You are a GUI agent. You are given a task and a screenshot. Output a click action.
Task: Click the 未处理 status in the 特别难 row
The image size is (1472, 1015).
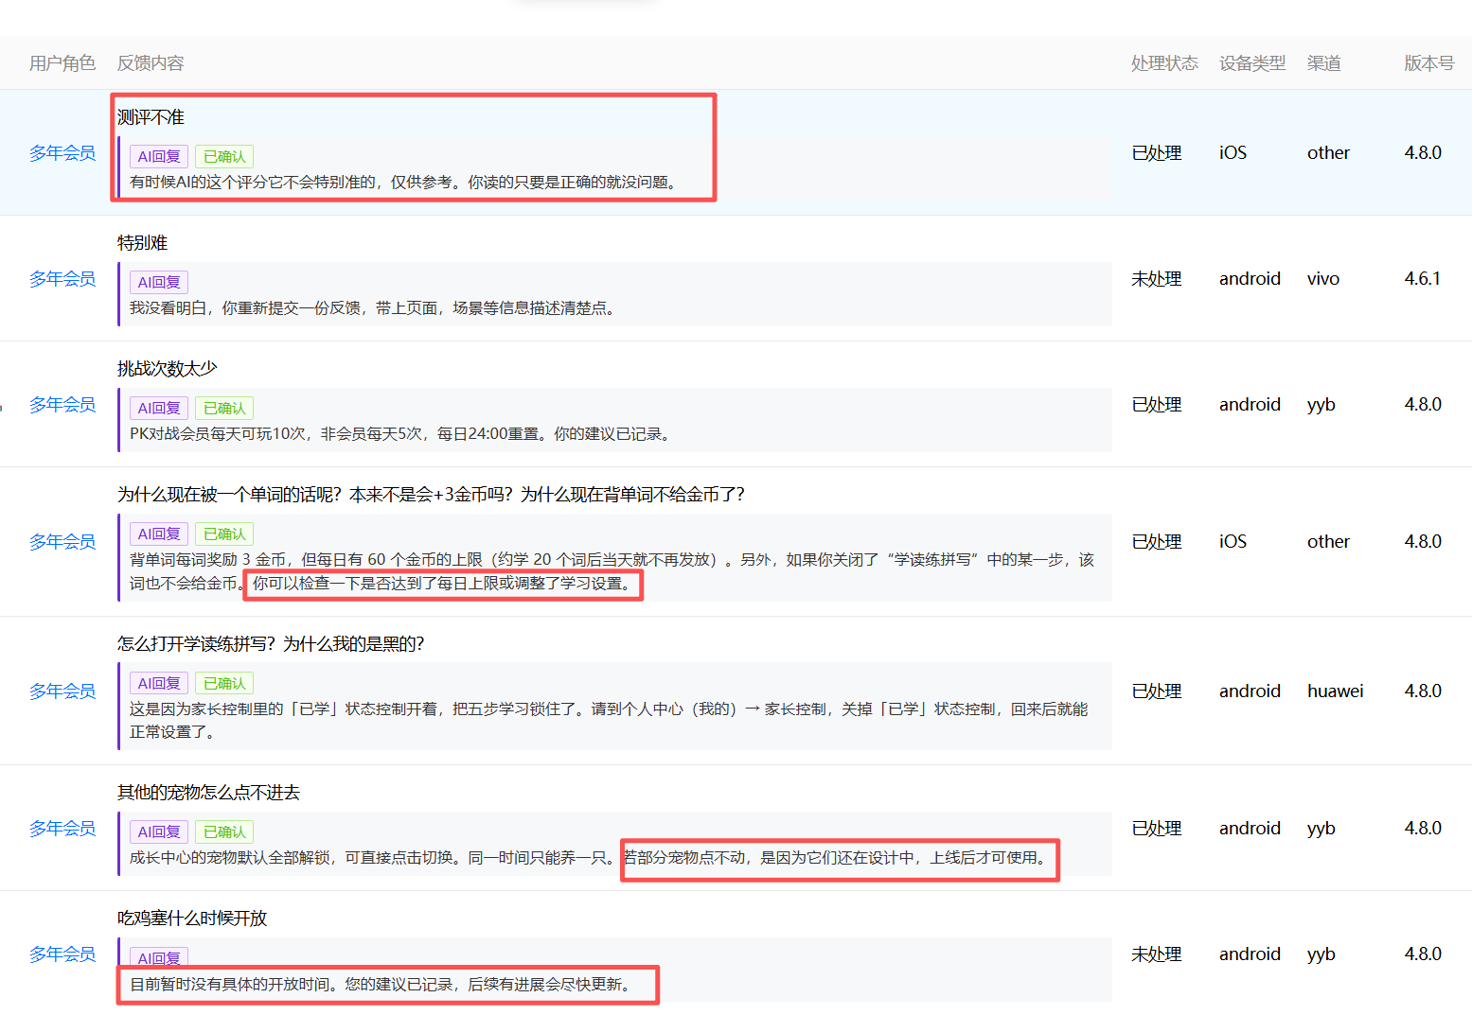tap(1157, 279)
